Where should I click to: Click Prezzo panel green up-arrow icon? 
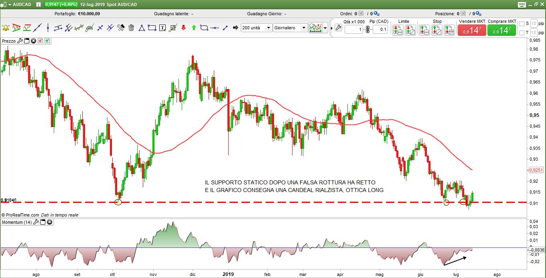(x=47, y=41)
